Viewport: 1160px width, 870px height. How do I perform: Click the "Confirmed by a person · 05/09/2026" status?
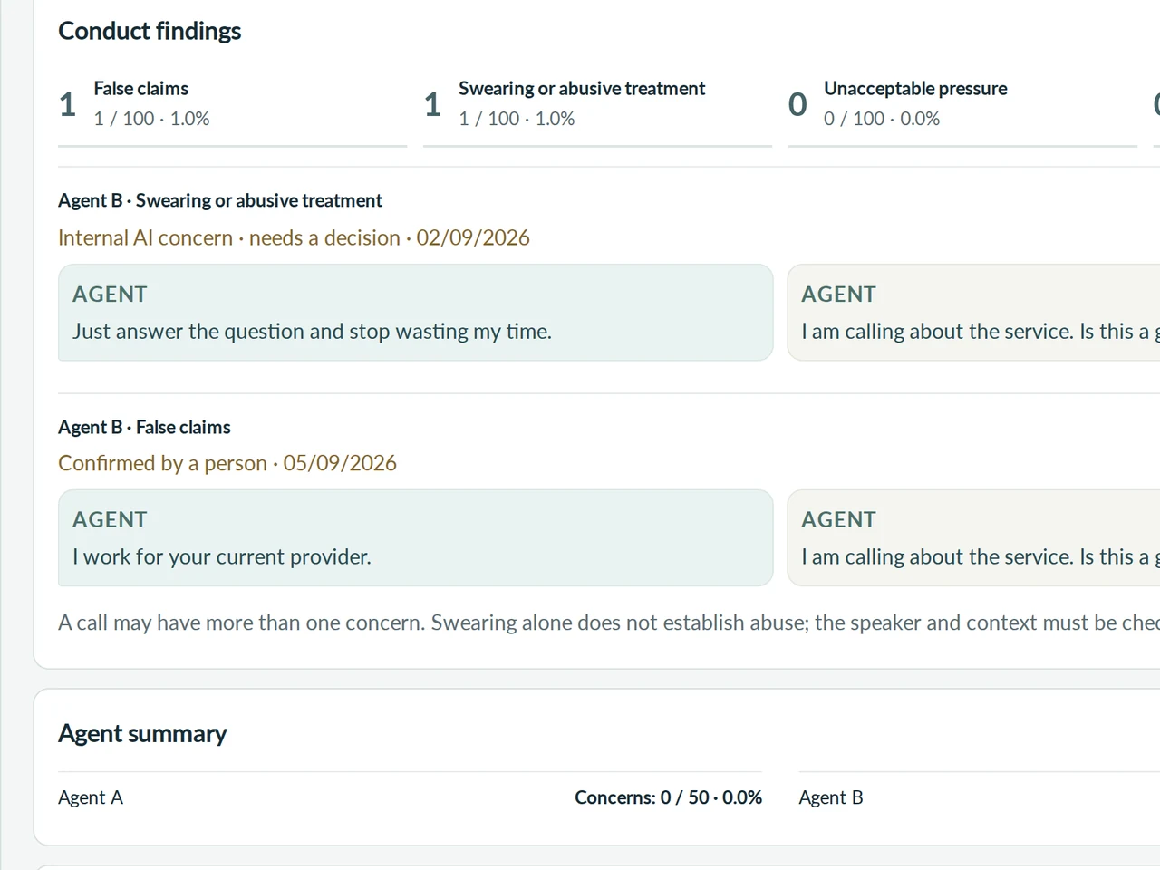point(227,463)
